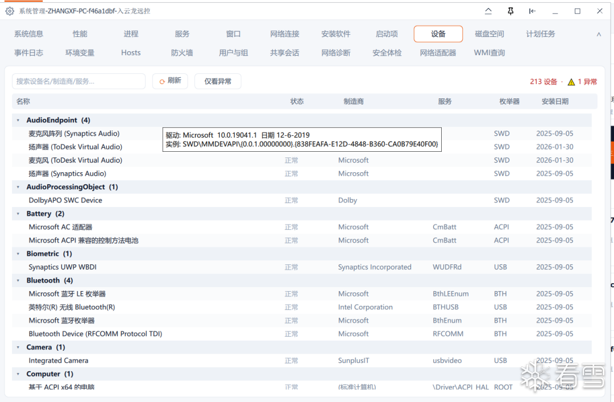The height and width of the screenshot is (402, 614).
Task: Collapse the AudioEndpoint (4) group
Action: tap(18, 121)
